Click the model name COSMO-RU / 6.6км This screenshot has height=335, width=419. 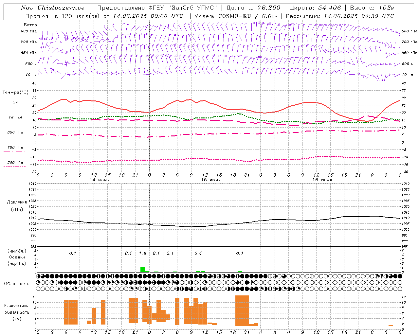point(248,16)
